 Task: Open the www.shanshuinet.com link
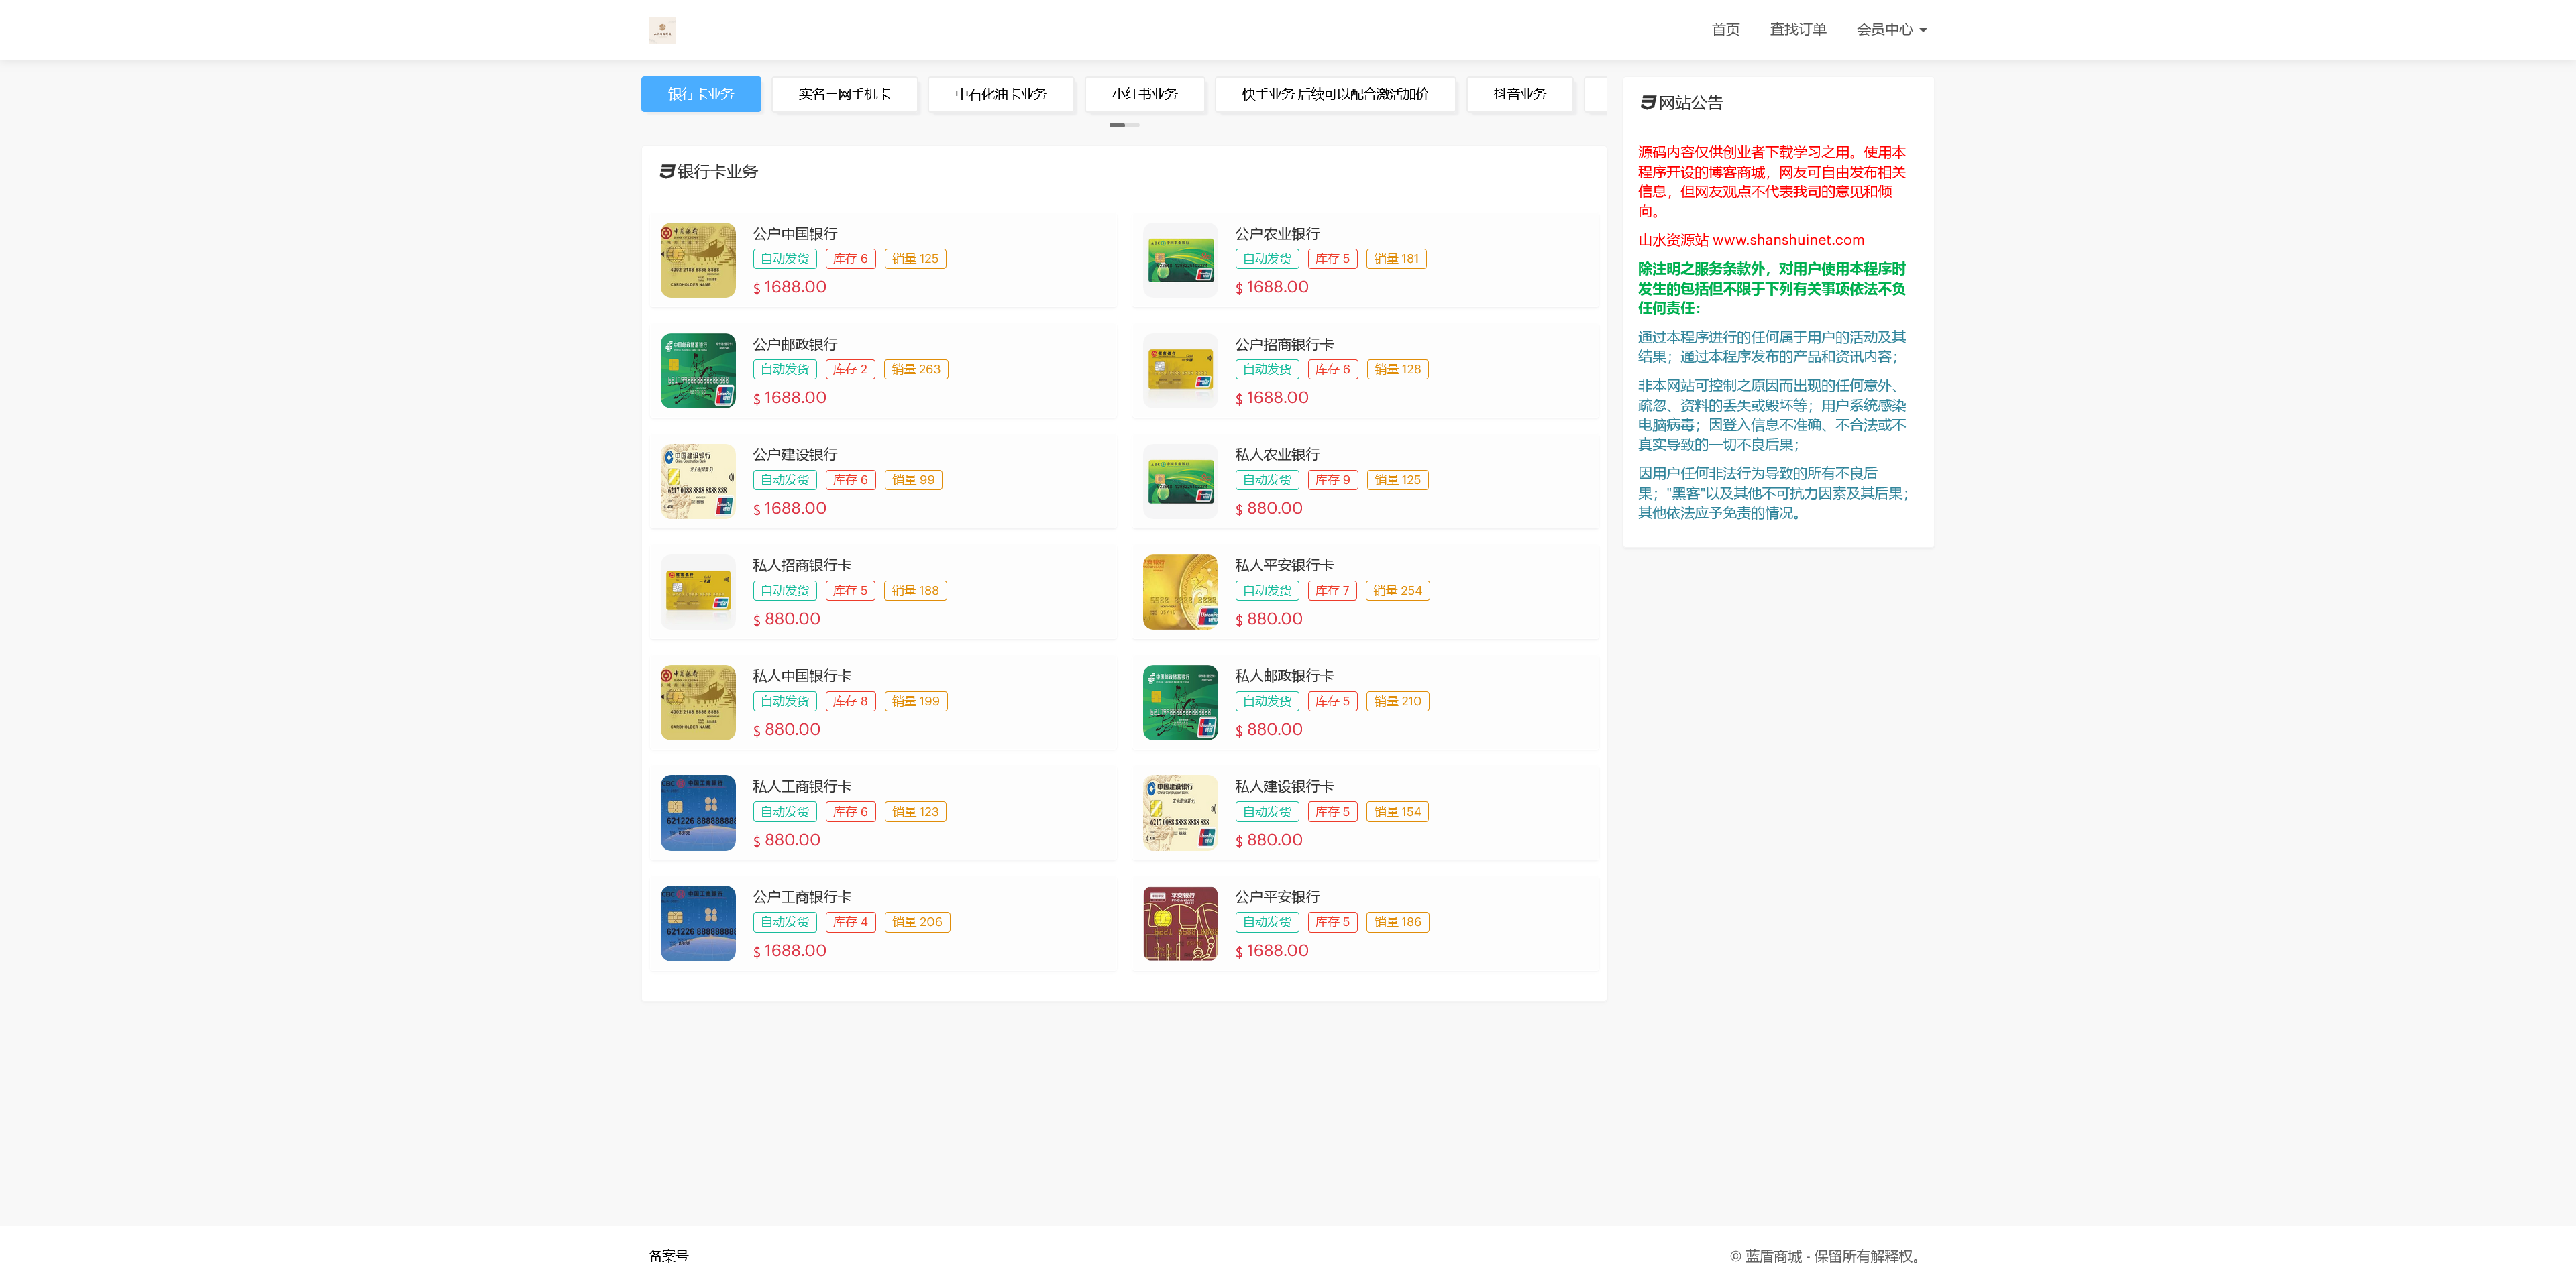click(1788, 240)
